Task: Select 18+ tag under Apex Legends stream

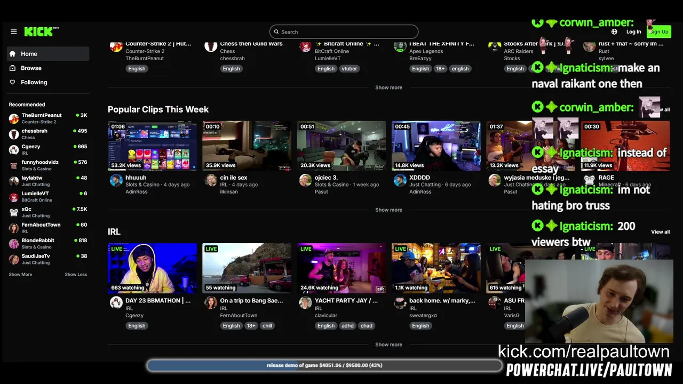Action: coord(440,68)
